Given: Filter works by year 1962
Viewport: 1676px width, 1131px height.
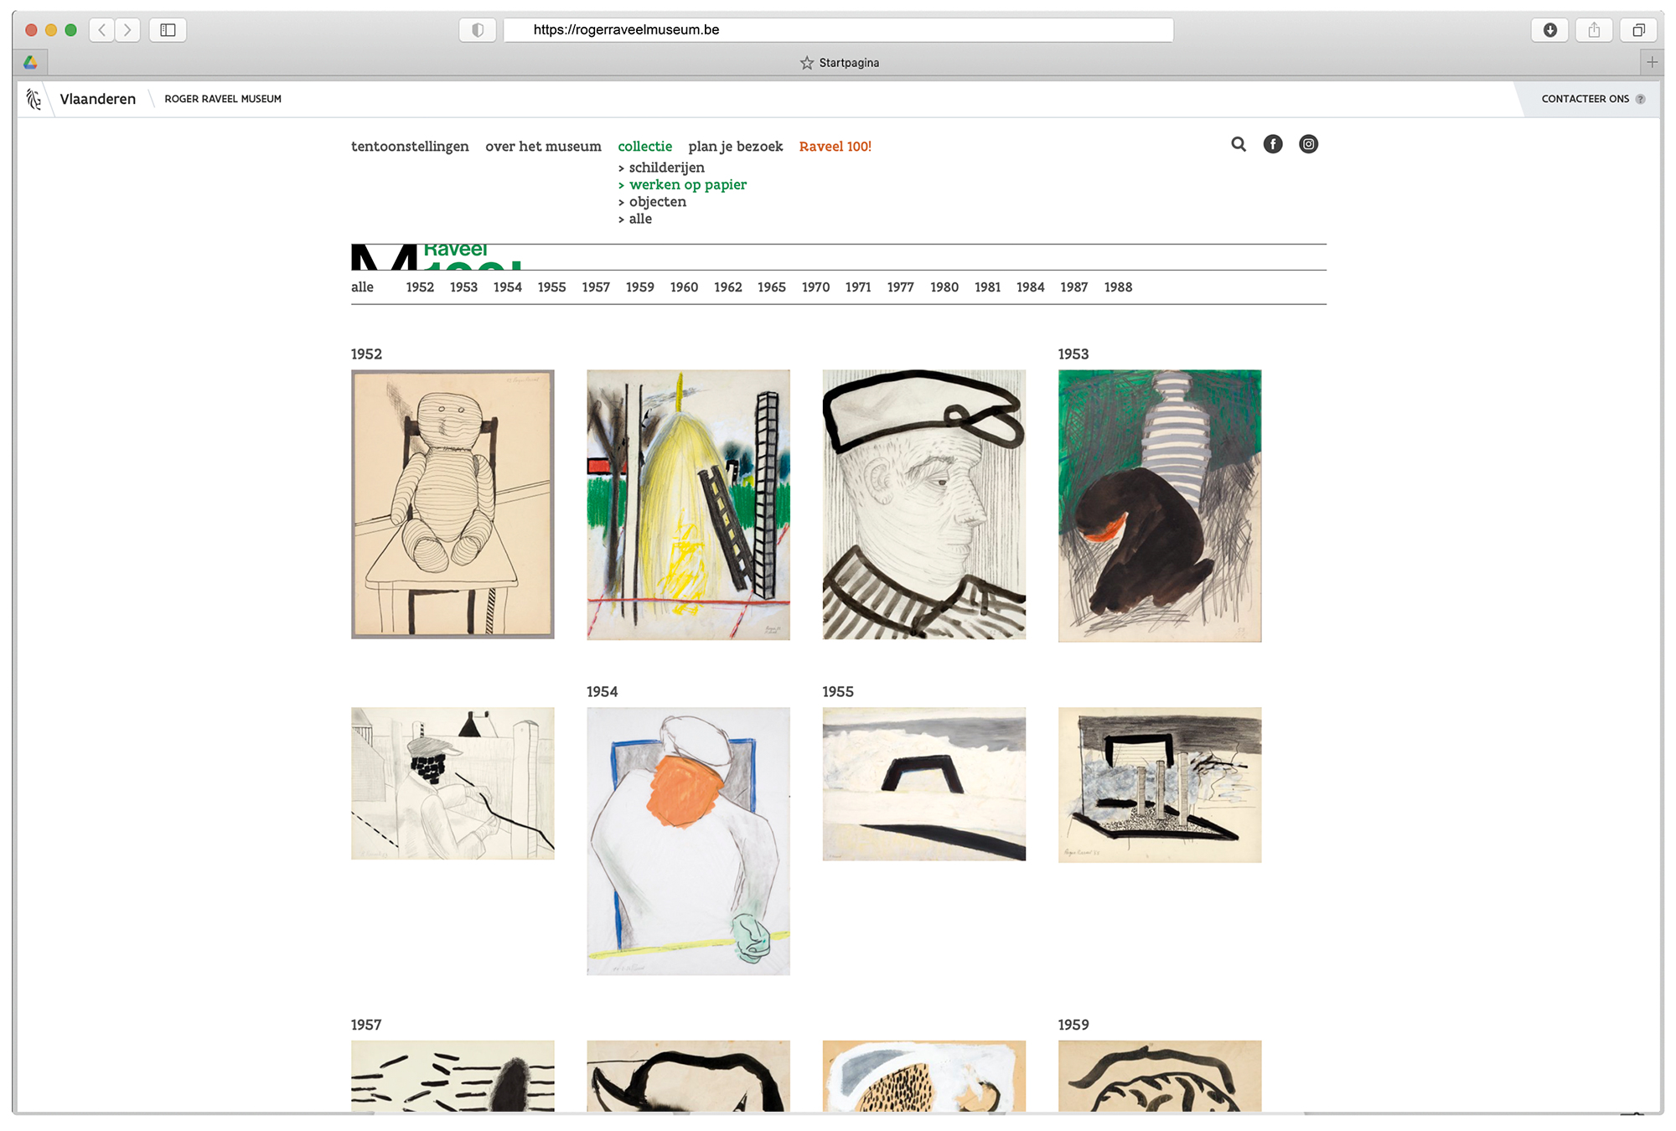Looking at the screenshot, I should [727, 287].
